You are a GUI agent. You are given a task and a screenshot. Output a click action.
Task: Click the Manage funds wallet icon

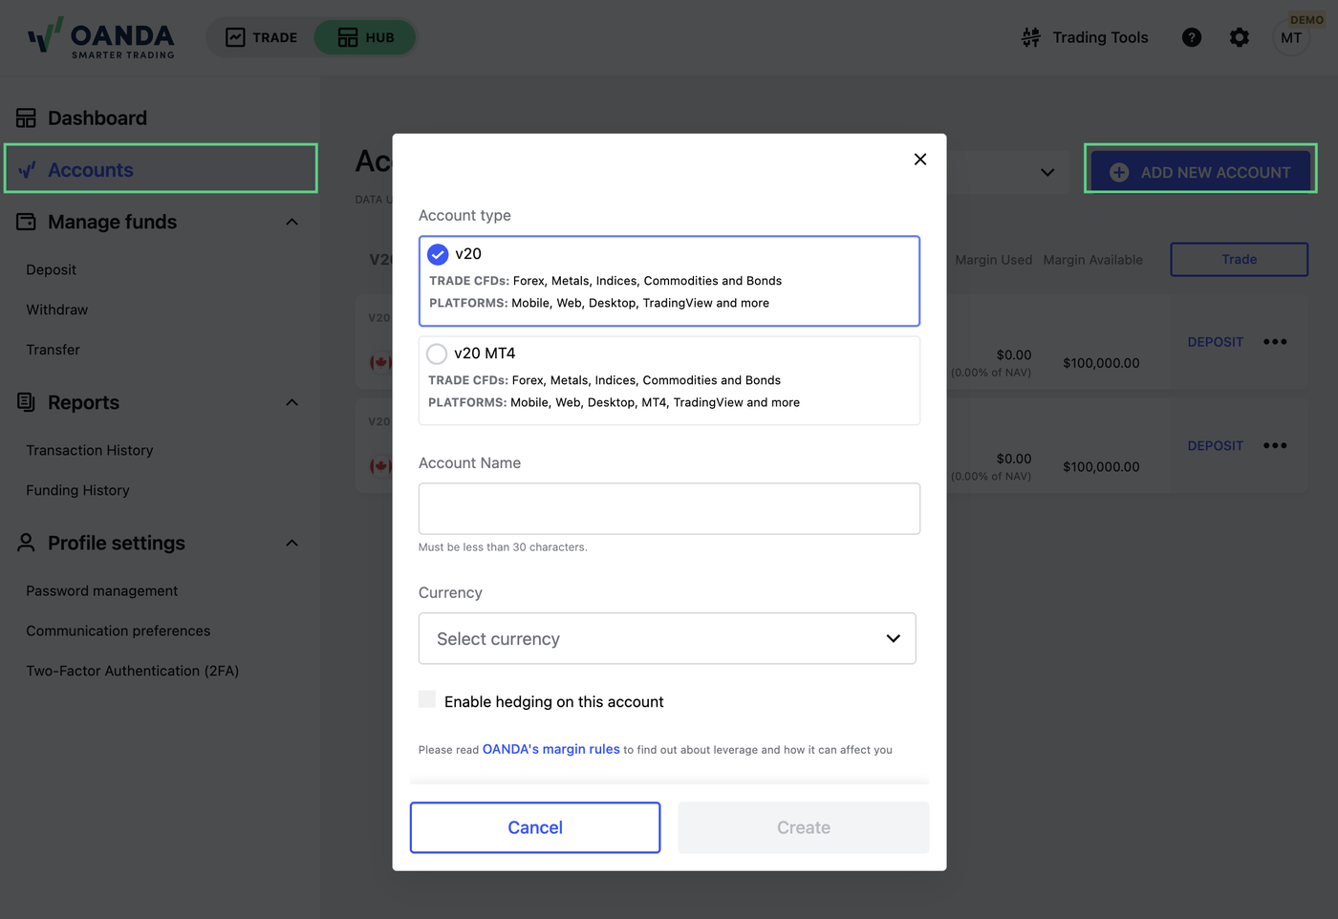tap(26, 222)
